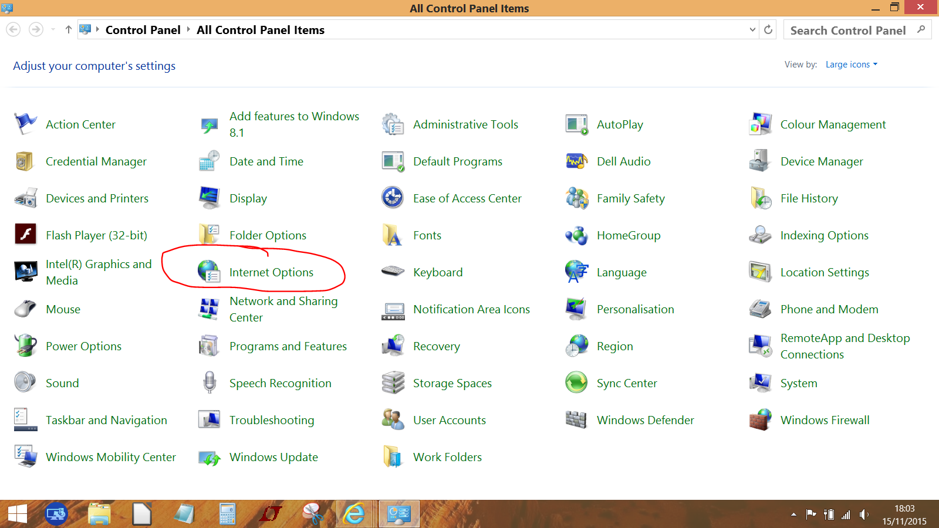The image size is (939, 528).
Task: Click the Ease of Access Center icon
Action: [x=393, y=198]
